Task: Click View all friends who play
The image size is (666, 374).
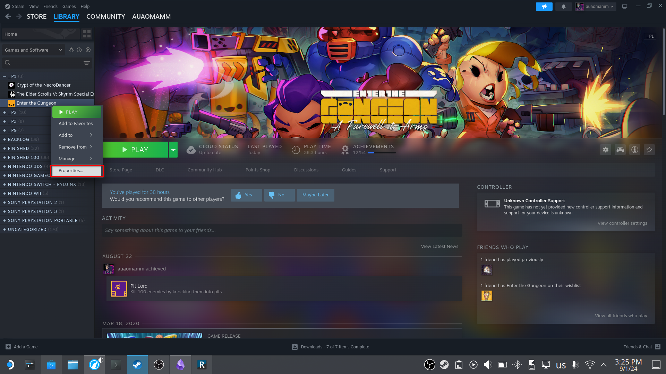Action: 621,315
